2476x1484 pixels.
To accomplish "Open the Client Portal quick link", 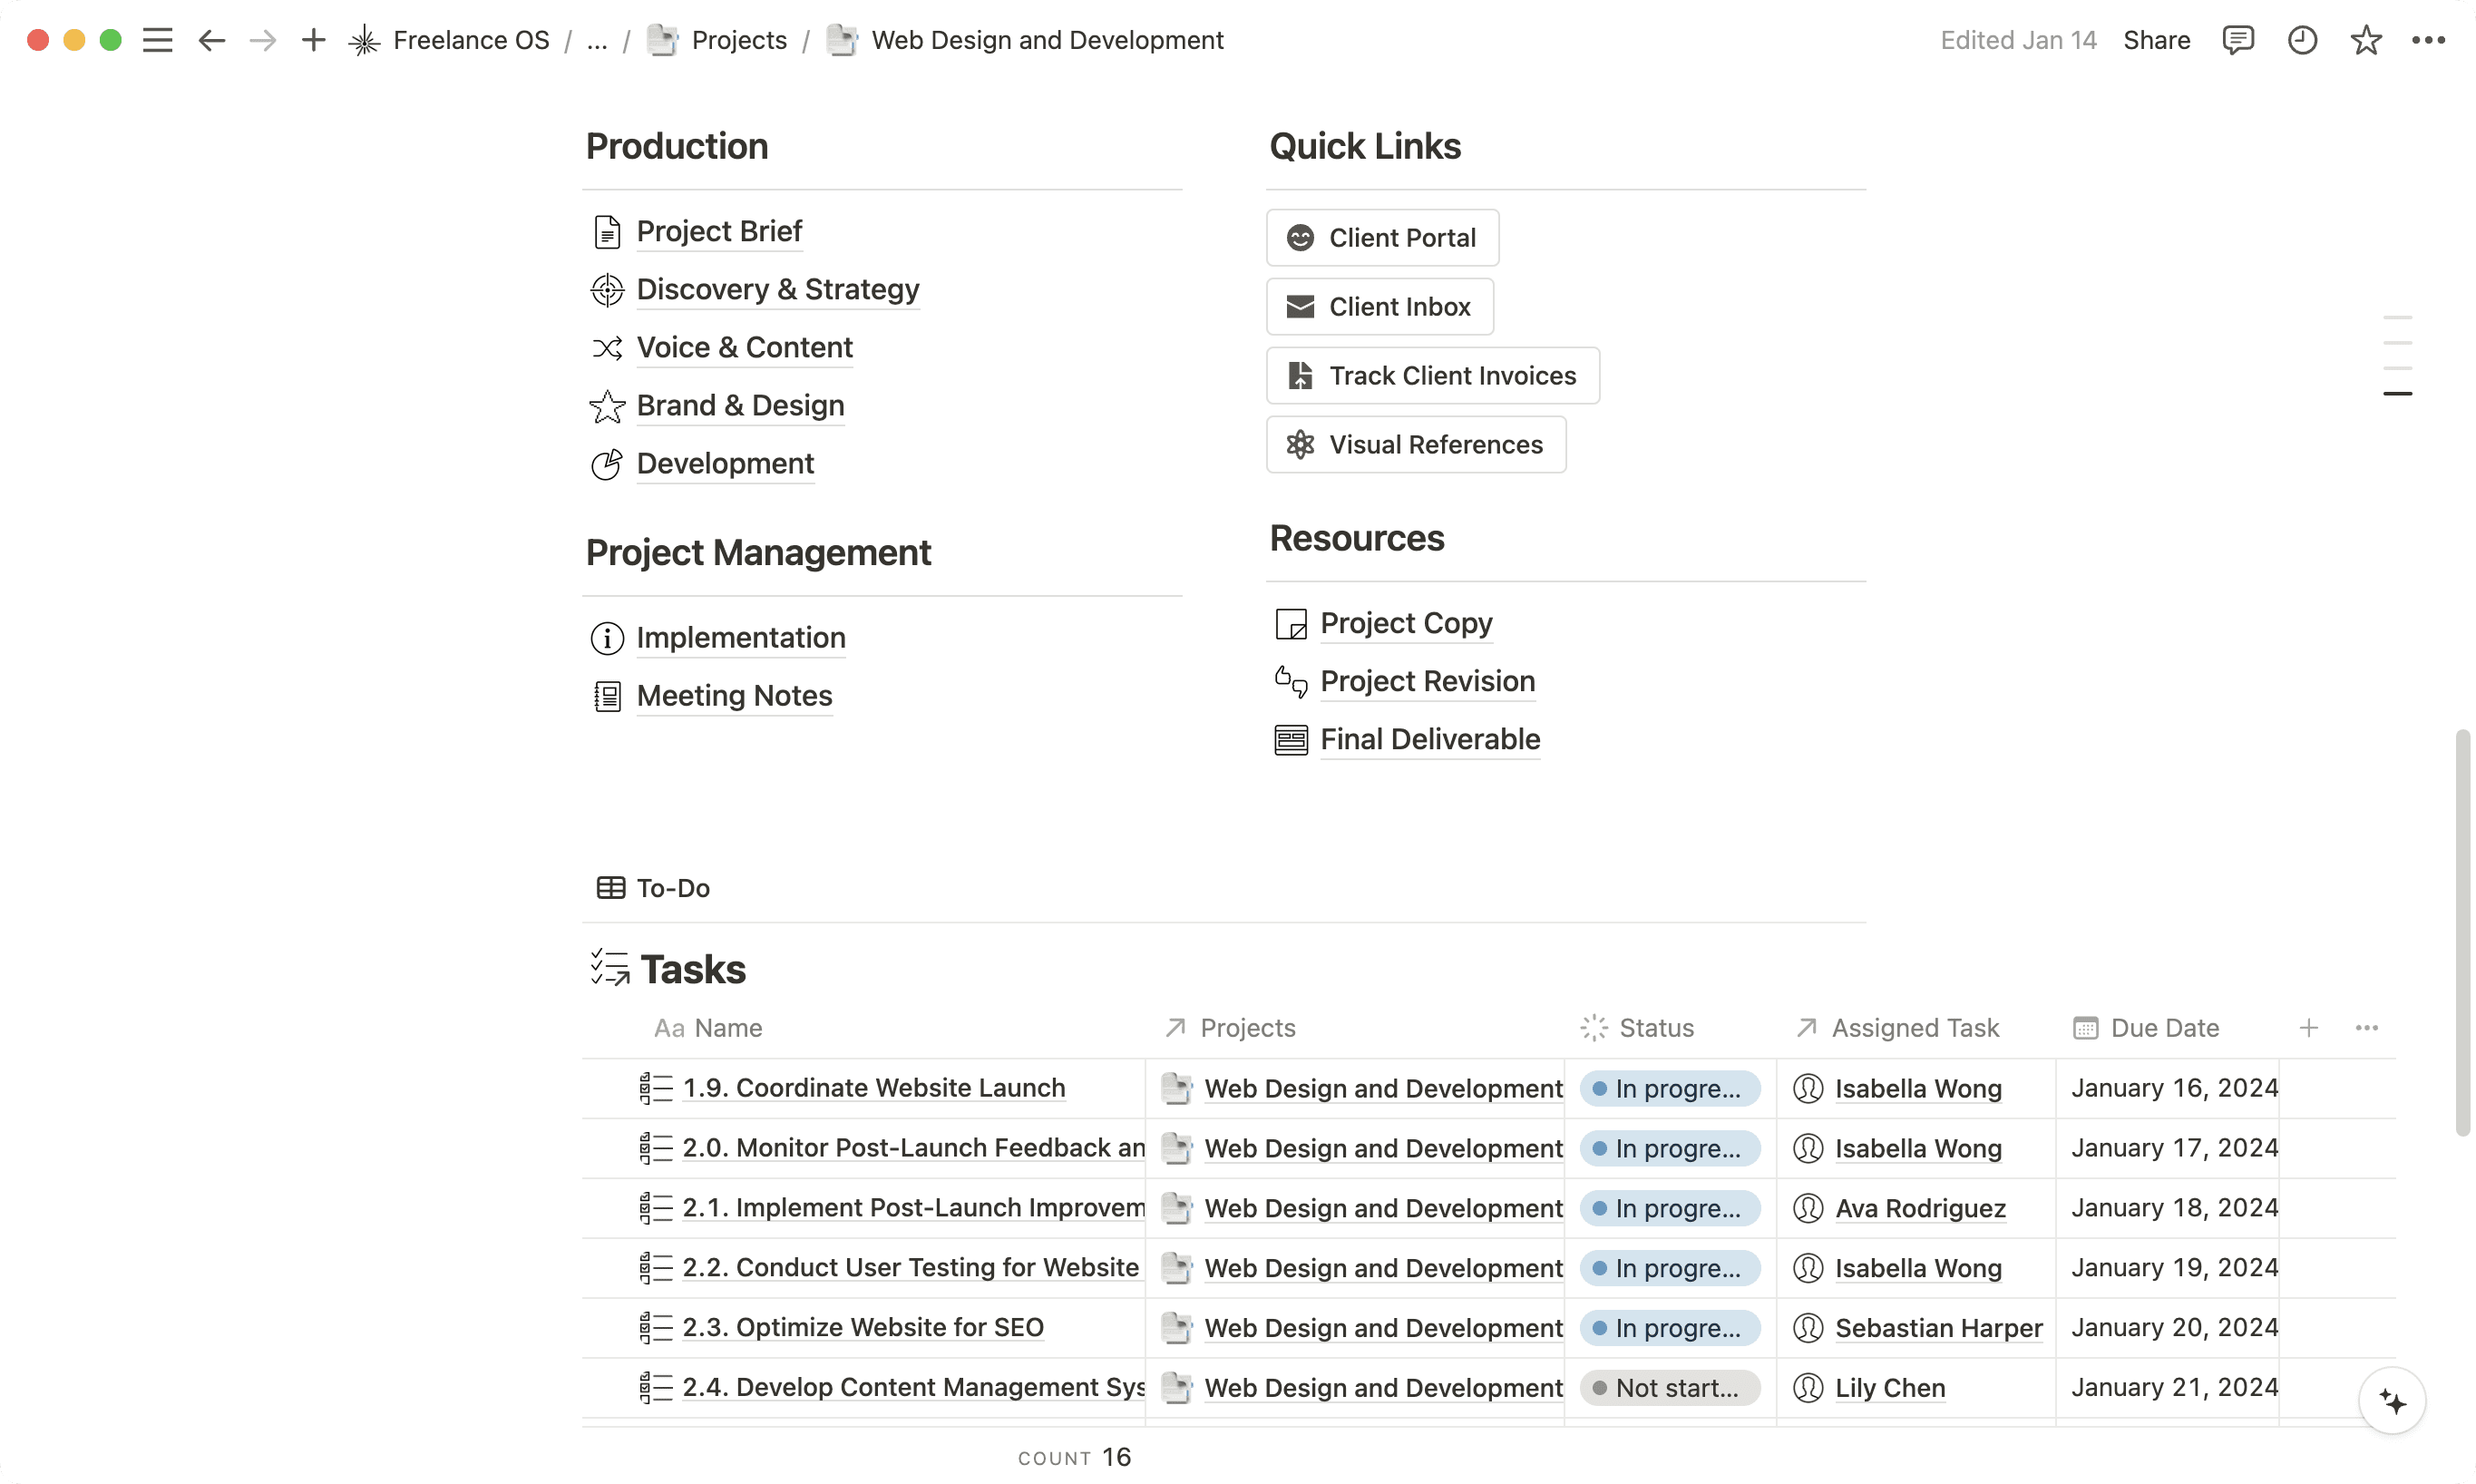I will 1382,238.
